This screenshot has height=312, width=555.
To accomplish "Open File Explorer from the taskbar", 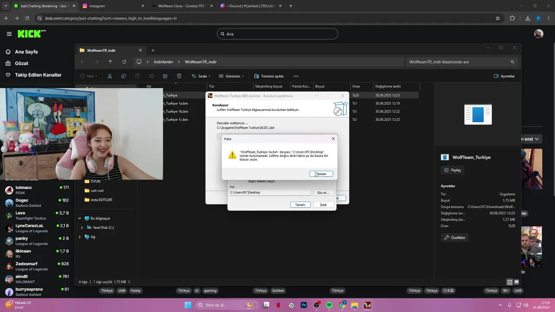I will tap(355, 305).
